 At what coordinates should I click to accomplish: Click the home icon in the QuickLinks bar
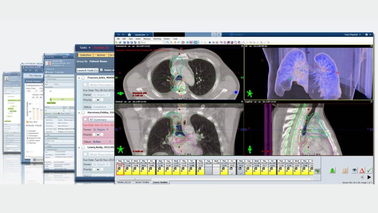[x=130, y=34]
